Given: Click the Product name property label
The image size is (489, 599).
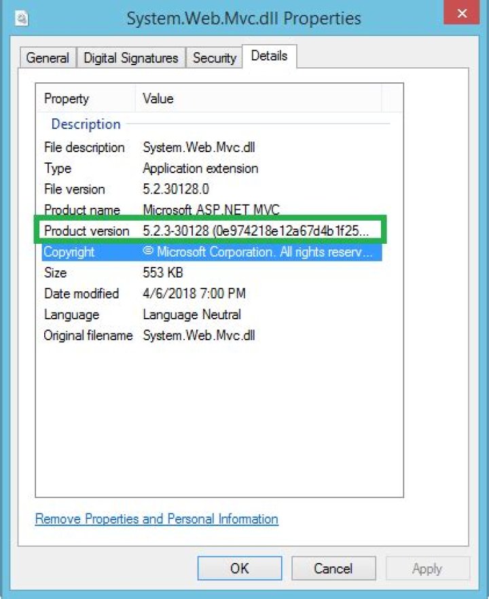Looking at the screenshot, I should 82,210.
